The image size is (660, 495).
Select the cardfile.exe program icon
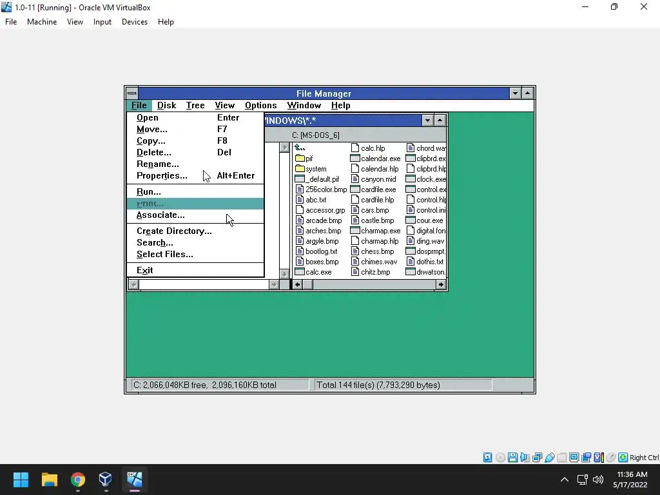(x=355, y=189)
